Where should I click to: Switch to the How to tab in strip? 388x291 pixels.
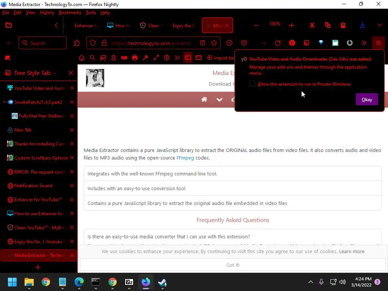(119, 25)
